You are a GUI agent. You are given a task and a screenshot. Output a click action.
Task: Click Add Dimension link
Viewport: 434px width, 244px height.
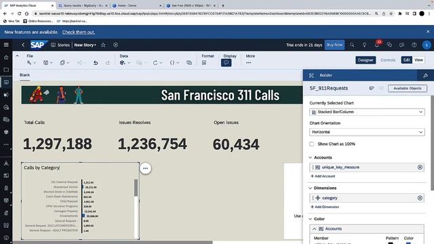[325, 207]
